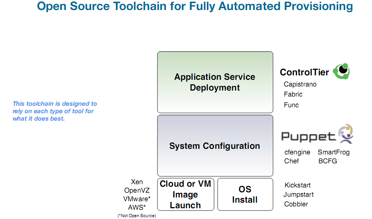The width and height of the screenshot is (372, 219).
Task: Click the Puppet logo figure icon
Action: tap(346, 134)
